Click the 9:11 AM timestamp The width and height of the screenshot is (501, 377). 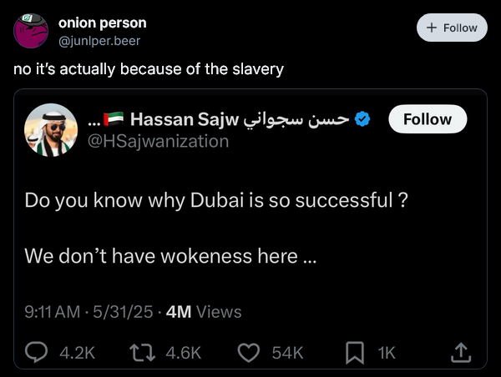pyautogui.click(x=52, y=312)
